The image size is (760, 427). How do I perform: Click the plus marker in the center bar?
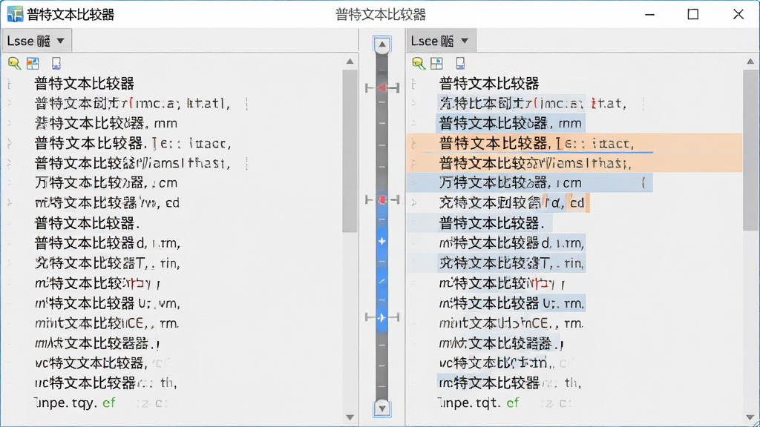click(382, 241)
